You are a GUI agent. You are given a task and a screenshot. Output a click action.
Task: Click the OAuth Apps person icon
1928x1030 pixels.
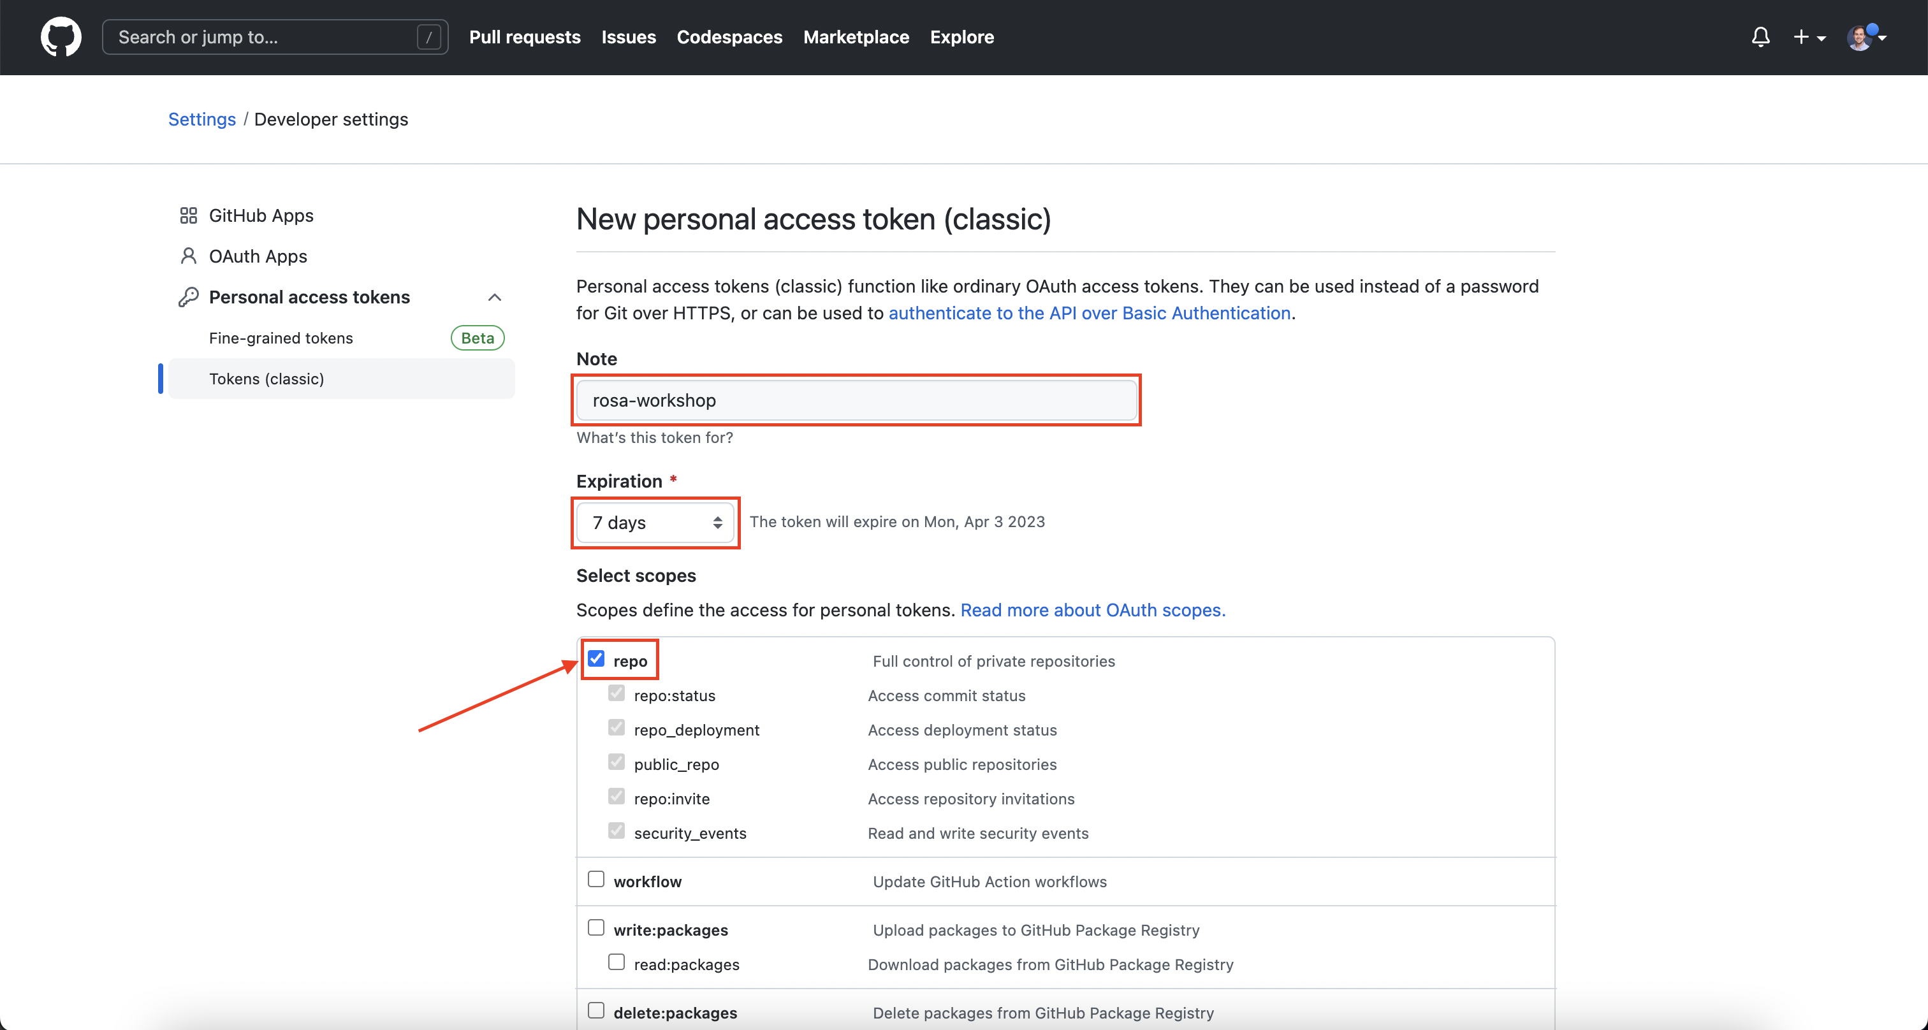[188, 256]
